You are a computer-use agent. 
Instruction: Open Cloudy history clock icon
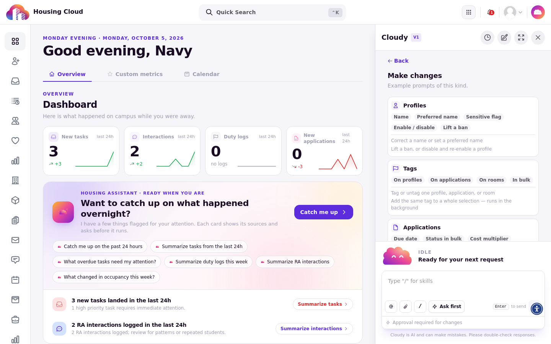[487, 37]
